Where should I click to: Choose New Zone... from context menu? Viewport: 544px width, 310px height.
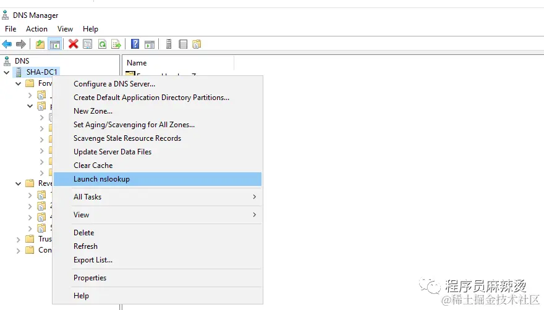tap(158, 111)
